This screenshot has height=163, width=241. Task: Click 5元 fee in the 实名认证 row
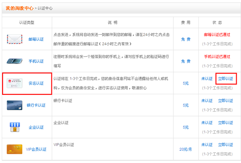point(186,83)
